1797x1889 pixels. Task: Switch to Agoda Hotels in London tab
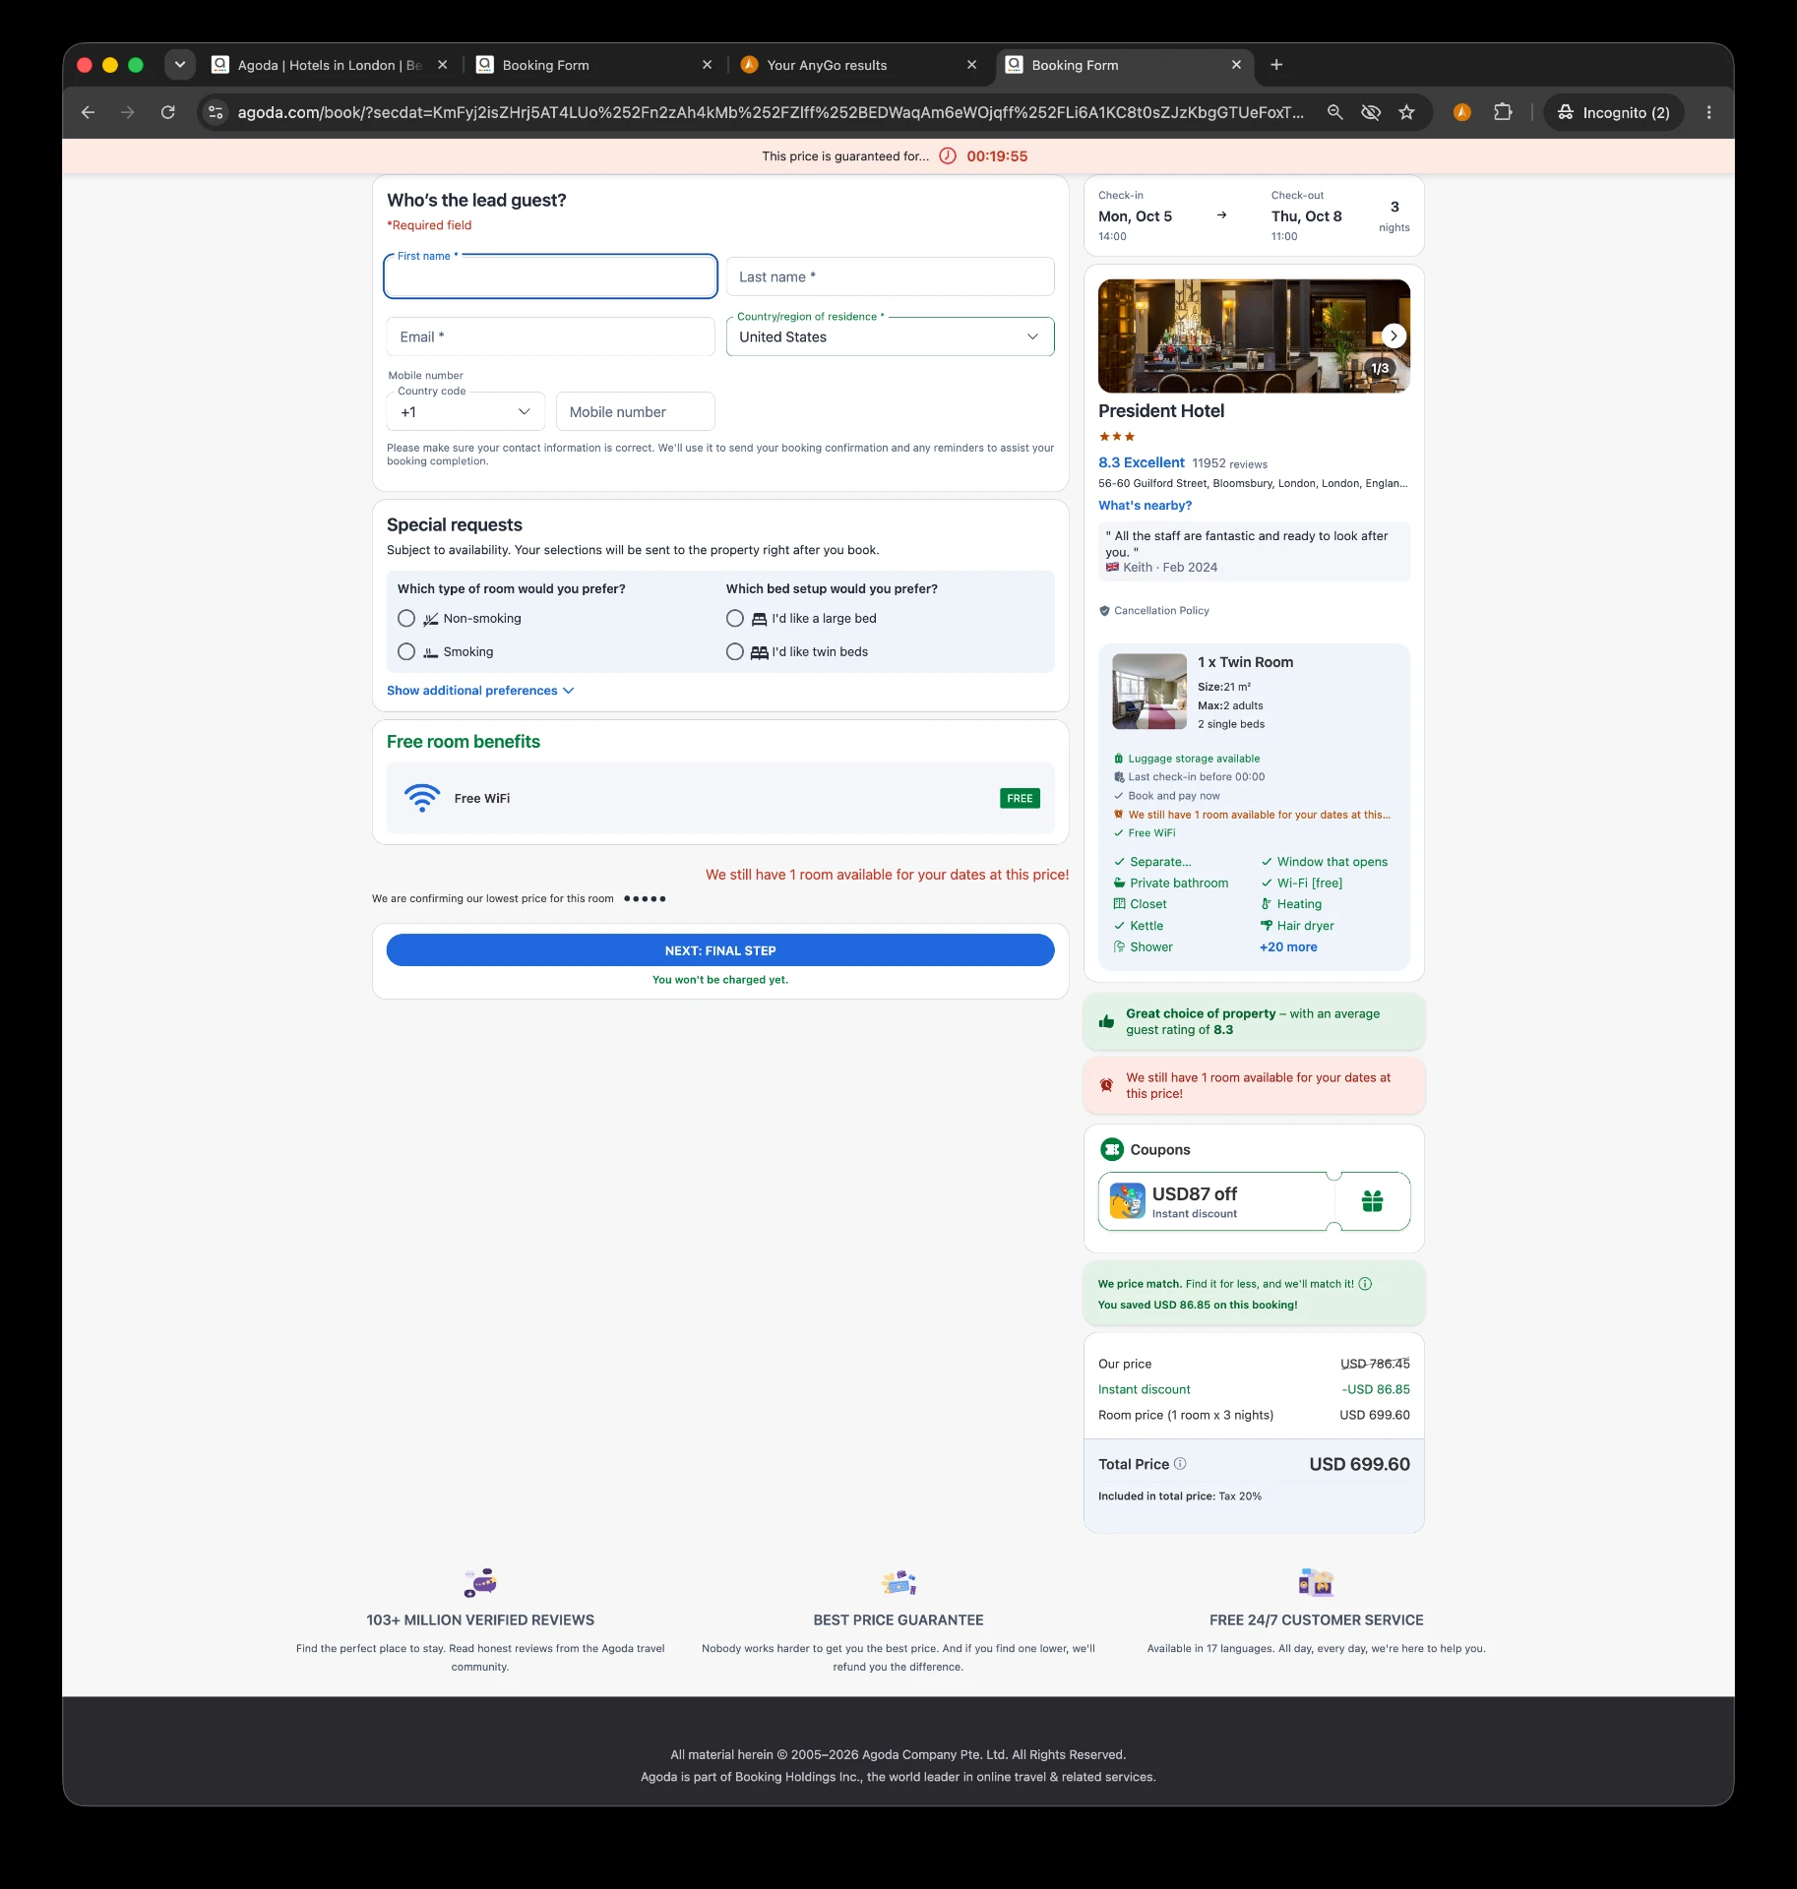[330, 65]
